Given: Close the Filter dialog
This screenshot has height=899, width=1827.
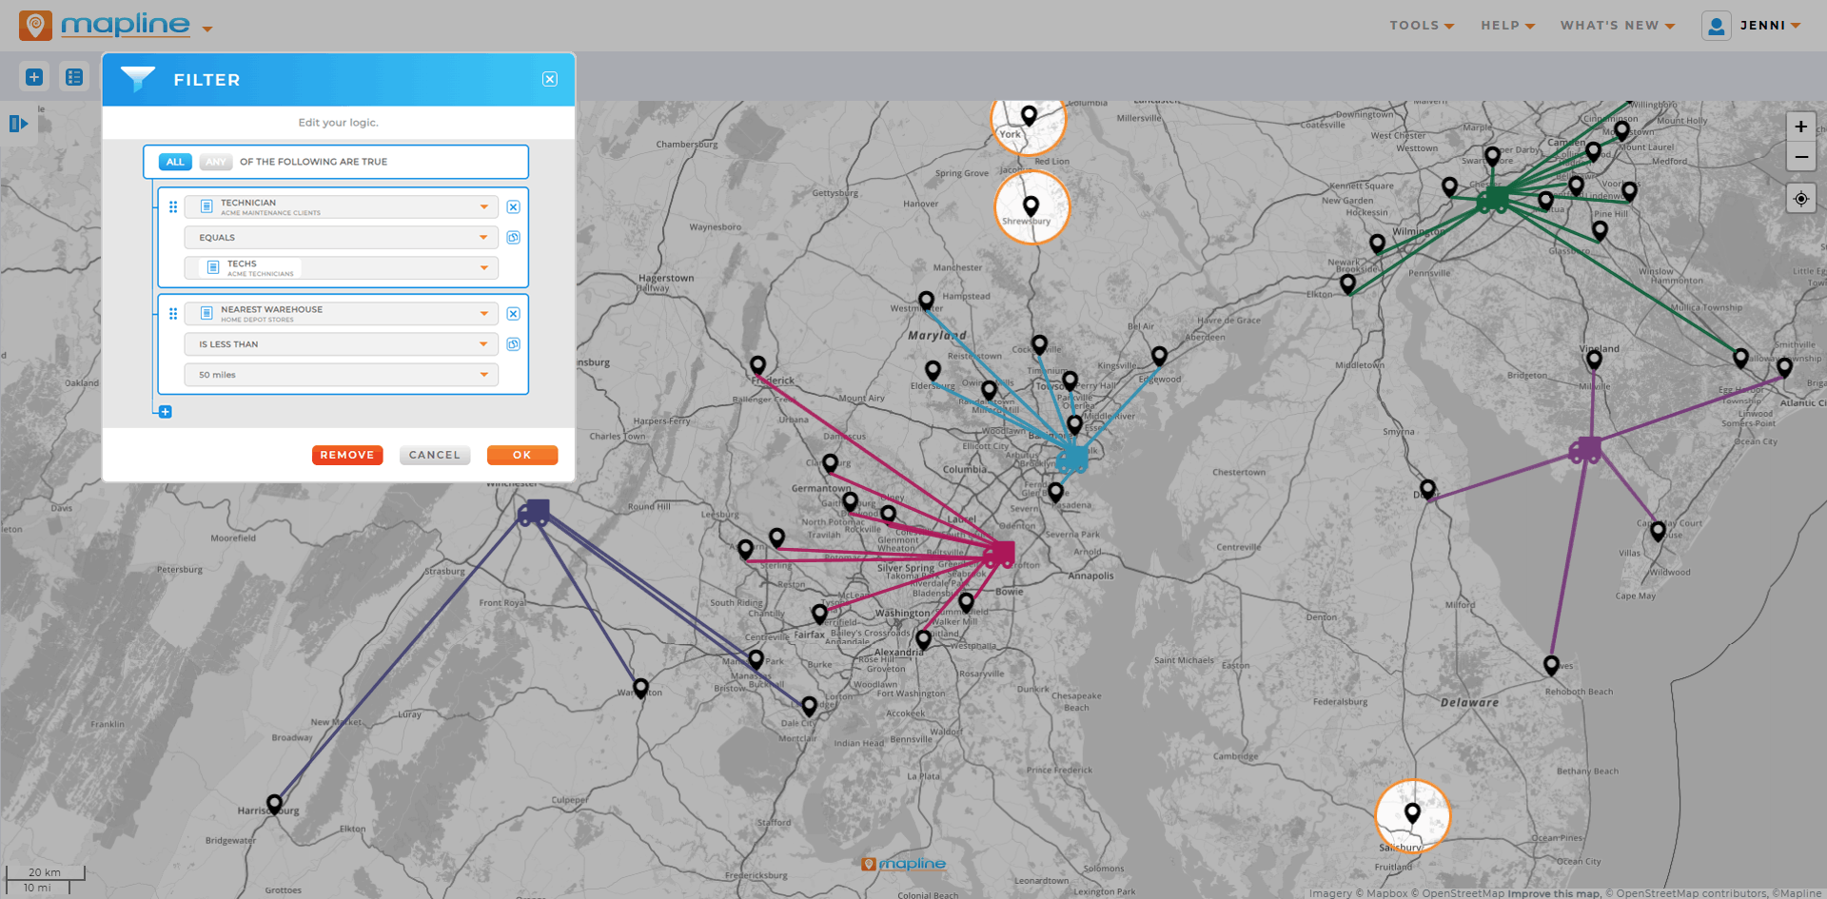Looking at the screenshot, I should [x=550, y=79].
